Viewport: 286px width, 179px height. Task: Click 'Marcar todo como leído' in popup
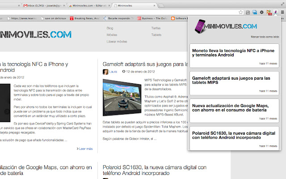click(265, 37)
